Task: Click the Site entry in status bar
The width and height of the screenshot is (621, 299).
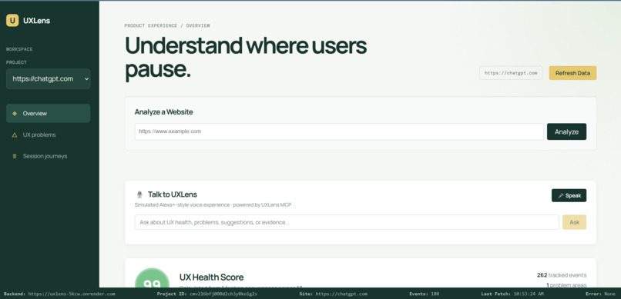Action: (x=333, y=294)
